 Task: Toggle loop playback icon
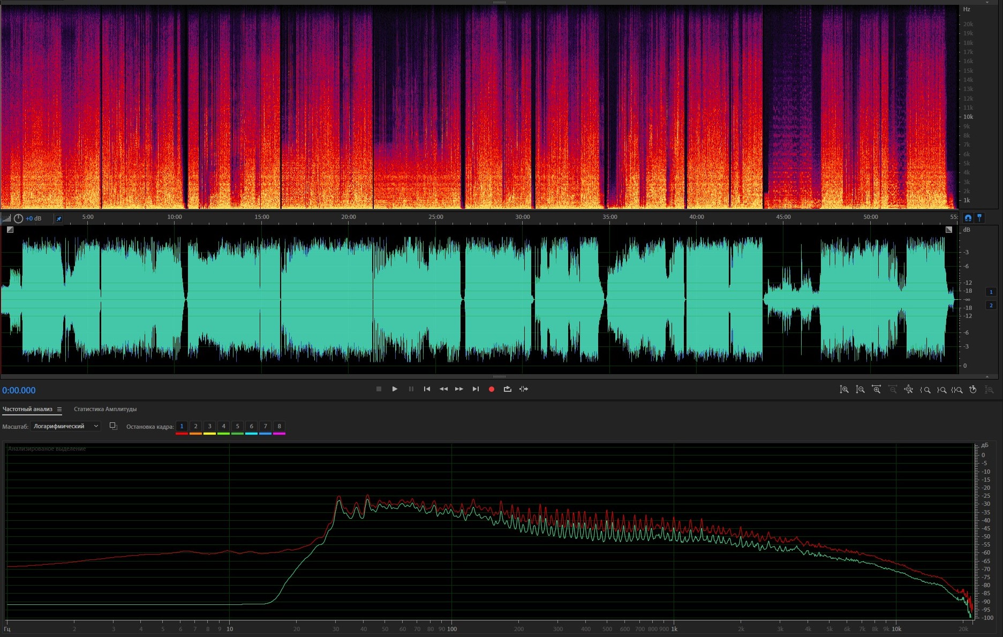coord(507,389)
